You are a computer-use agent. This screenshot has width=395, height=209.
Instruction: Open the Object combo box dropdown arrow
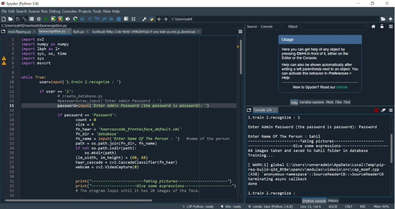click(367, 26)
